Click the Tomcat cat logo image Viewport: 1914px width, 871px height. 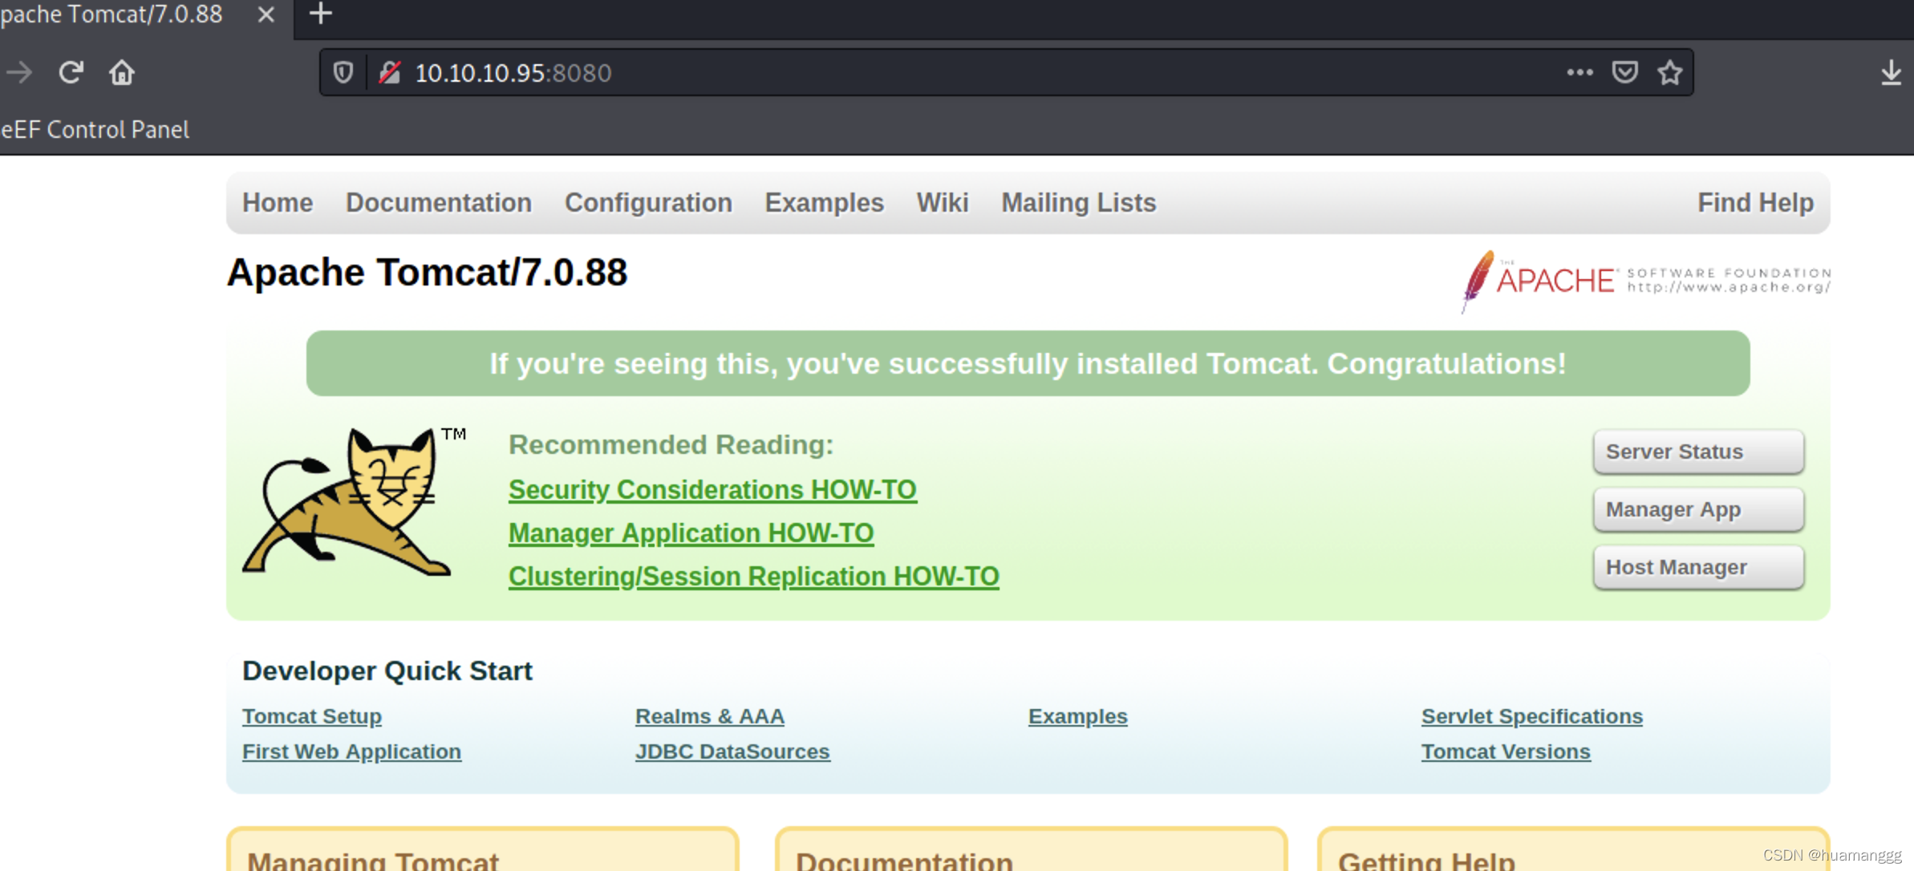click(x=353, y=501)
